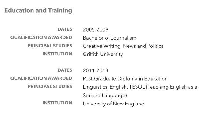Click Creative Writing, News and Politics
219x113 pixels.
point(123,46)
